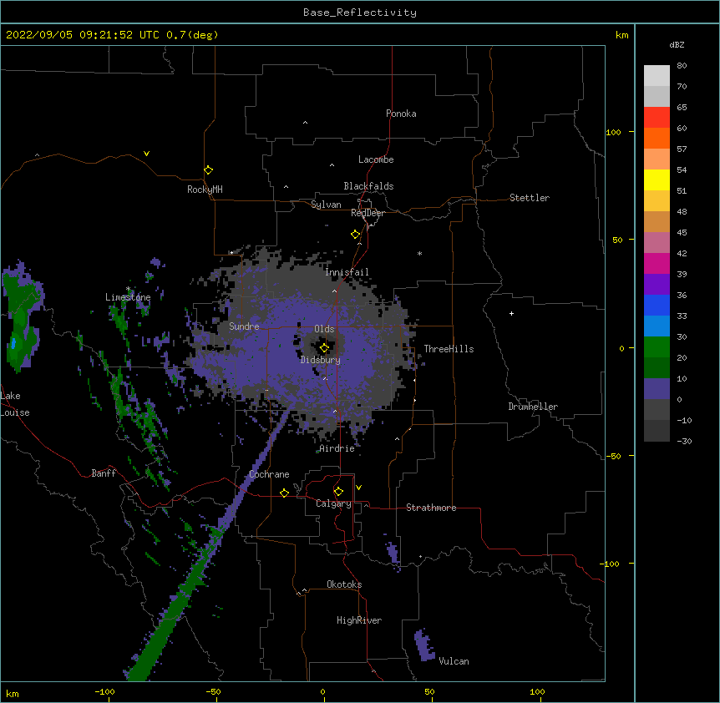This screenshot has height=703, width=720.
Task: Pick the violet 36-39 dBZ legend band
Action: (x=657, y=285)
